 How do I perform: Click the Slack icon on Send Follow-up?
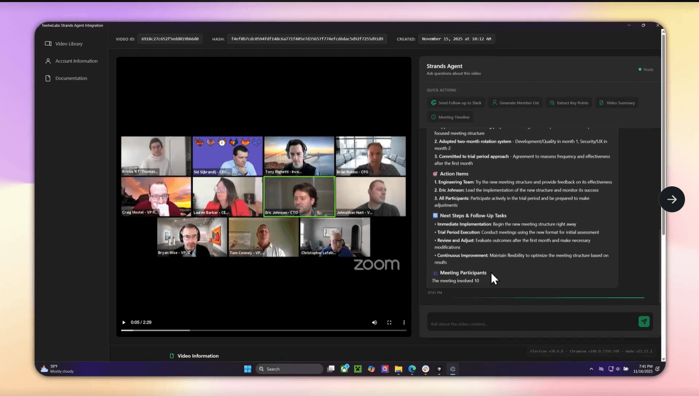point(434,103)
